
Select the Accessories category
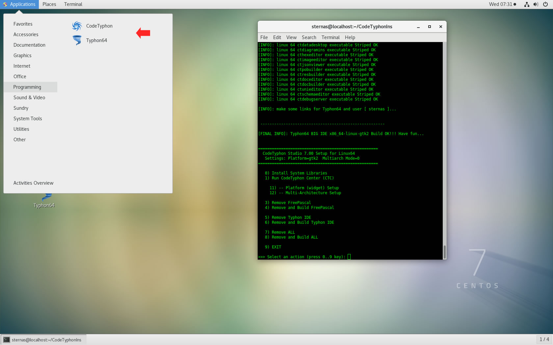tap(30, 34)
